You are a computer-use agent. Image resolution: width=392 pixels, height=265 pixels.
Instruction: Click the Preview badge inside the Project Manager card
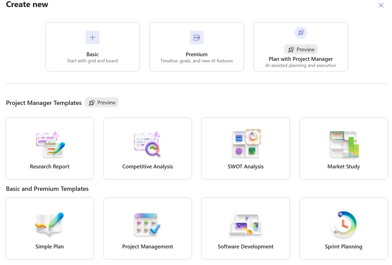point(301,50)
